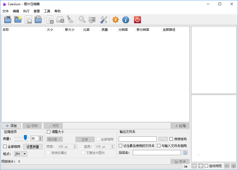Viewport: 238px width, 170px height.
Task: Open the 编辑 menu
Action: [16, 11]
